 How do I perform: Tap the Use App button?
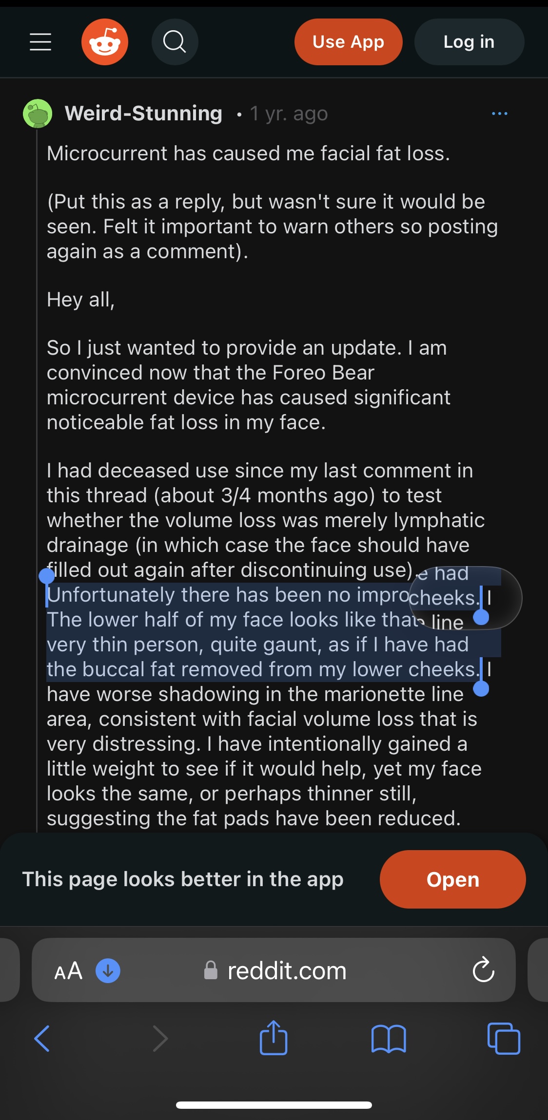(349, 42)
